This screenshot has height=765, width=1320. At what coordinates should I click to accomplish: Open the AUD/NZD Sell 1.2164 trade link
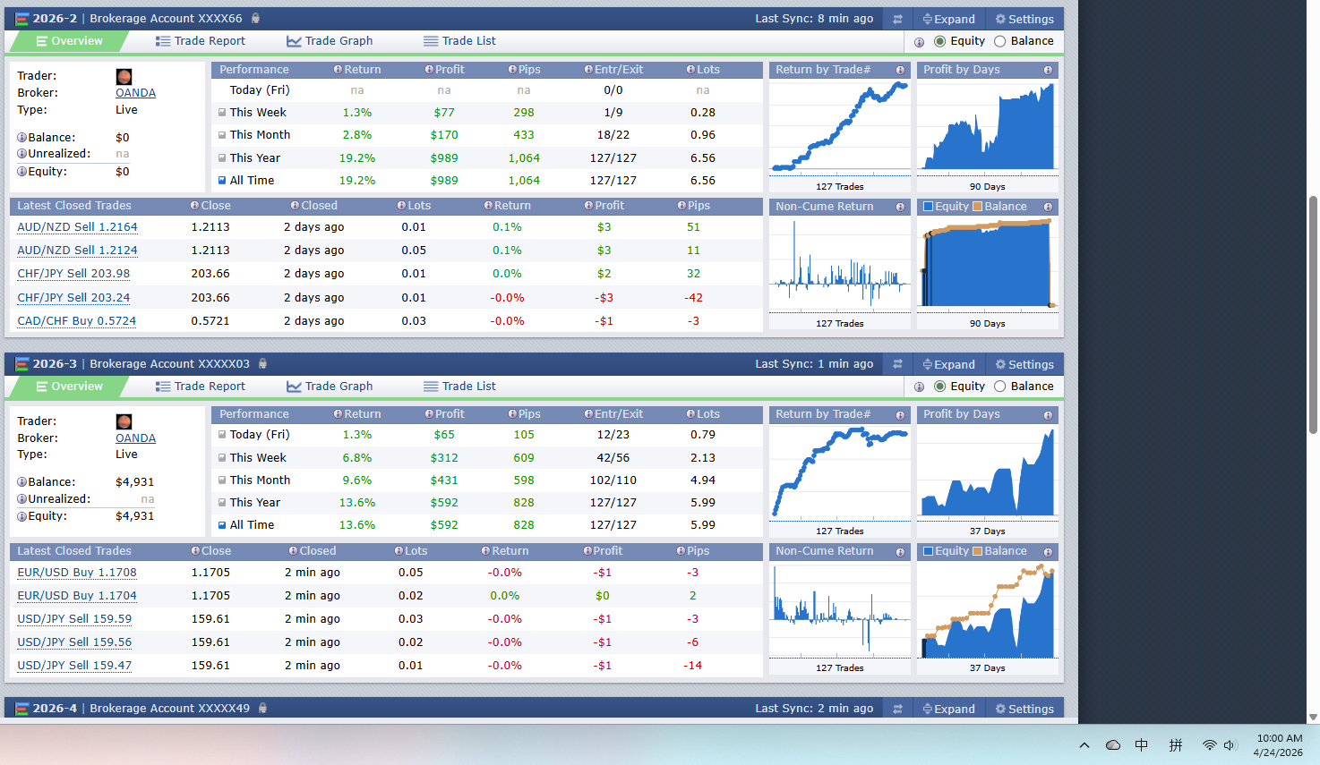77,227
